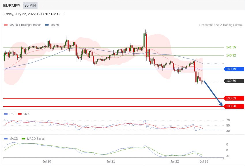Click the 30 MIN timeframe button
This screenshot has height=166, width=245.
[x=30, y=5]
